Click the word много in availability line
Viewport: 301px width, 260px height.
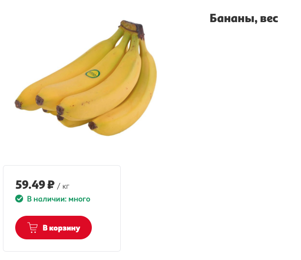(x=79, y=199)
